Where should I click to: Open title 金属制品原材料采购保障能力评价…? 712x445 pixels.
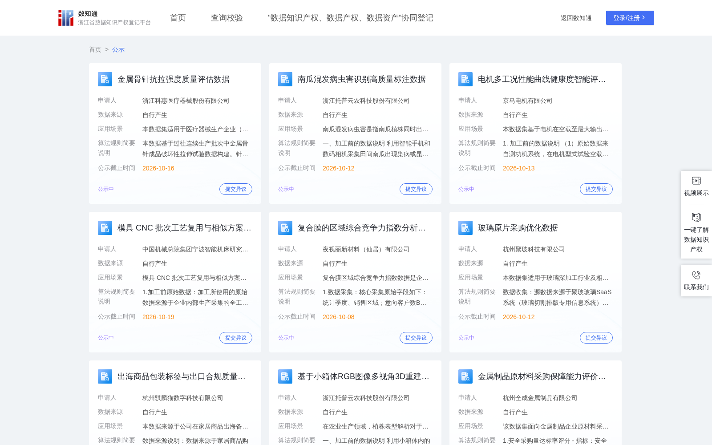(542, 376)
